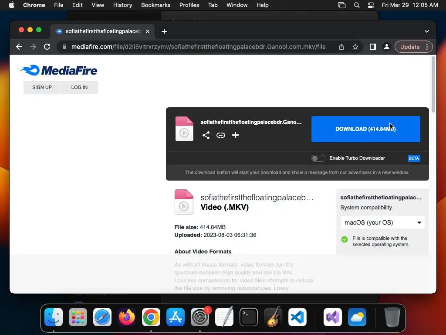Expand the tab search chevron
The height and width of the screenshot is (335, 446).
click(427, 31)
